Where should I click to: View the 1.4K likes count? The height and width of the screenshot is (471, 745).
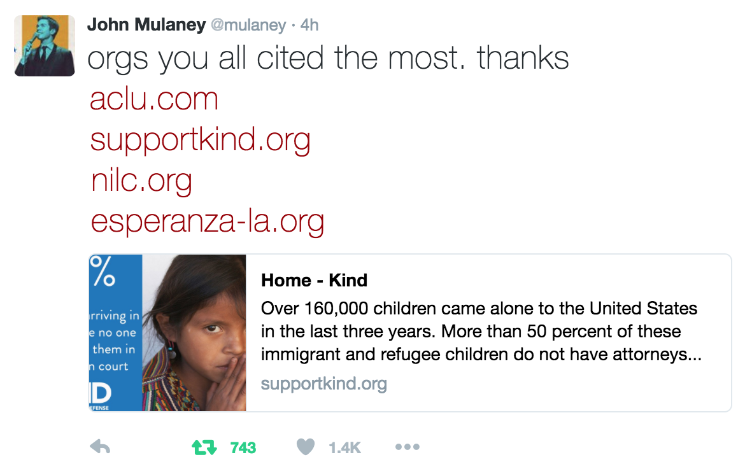pos(344,448)
